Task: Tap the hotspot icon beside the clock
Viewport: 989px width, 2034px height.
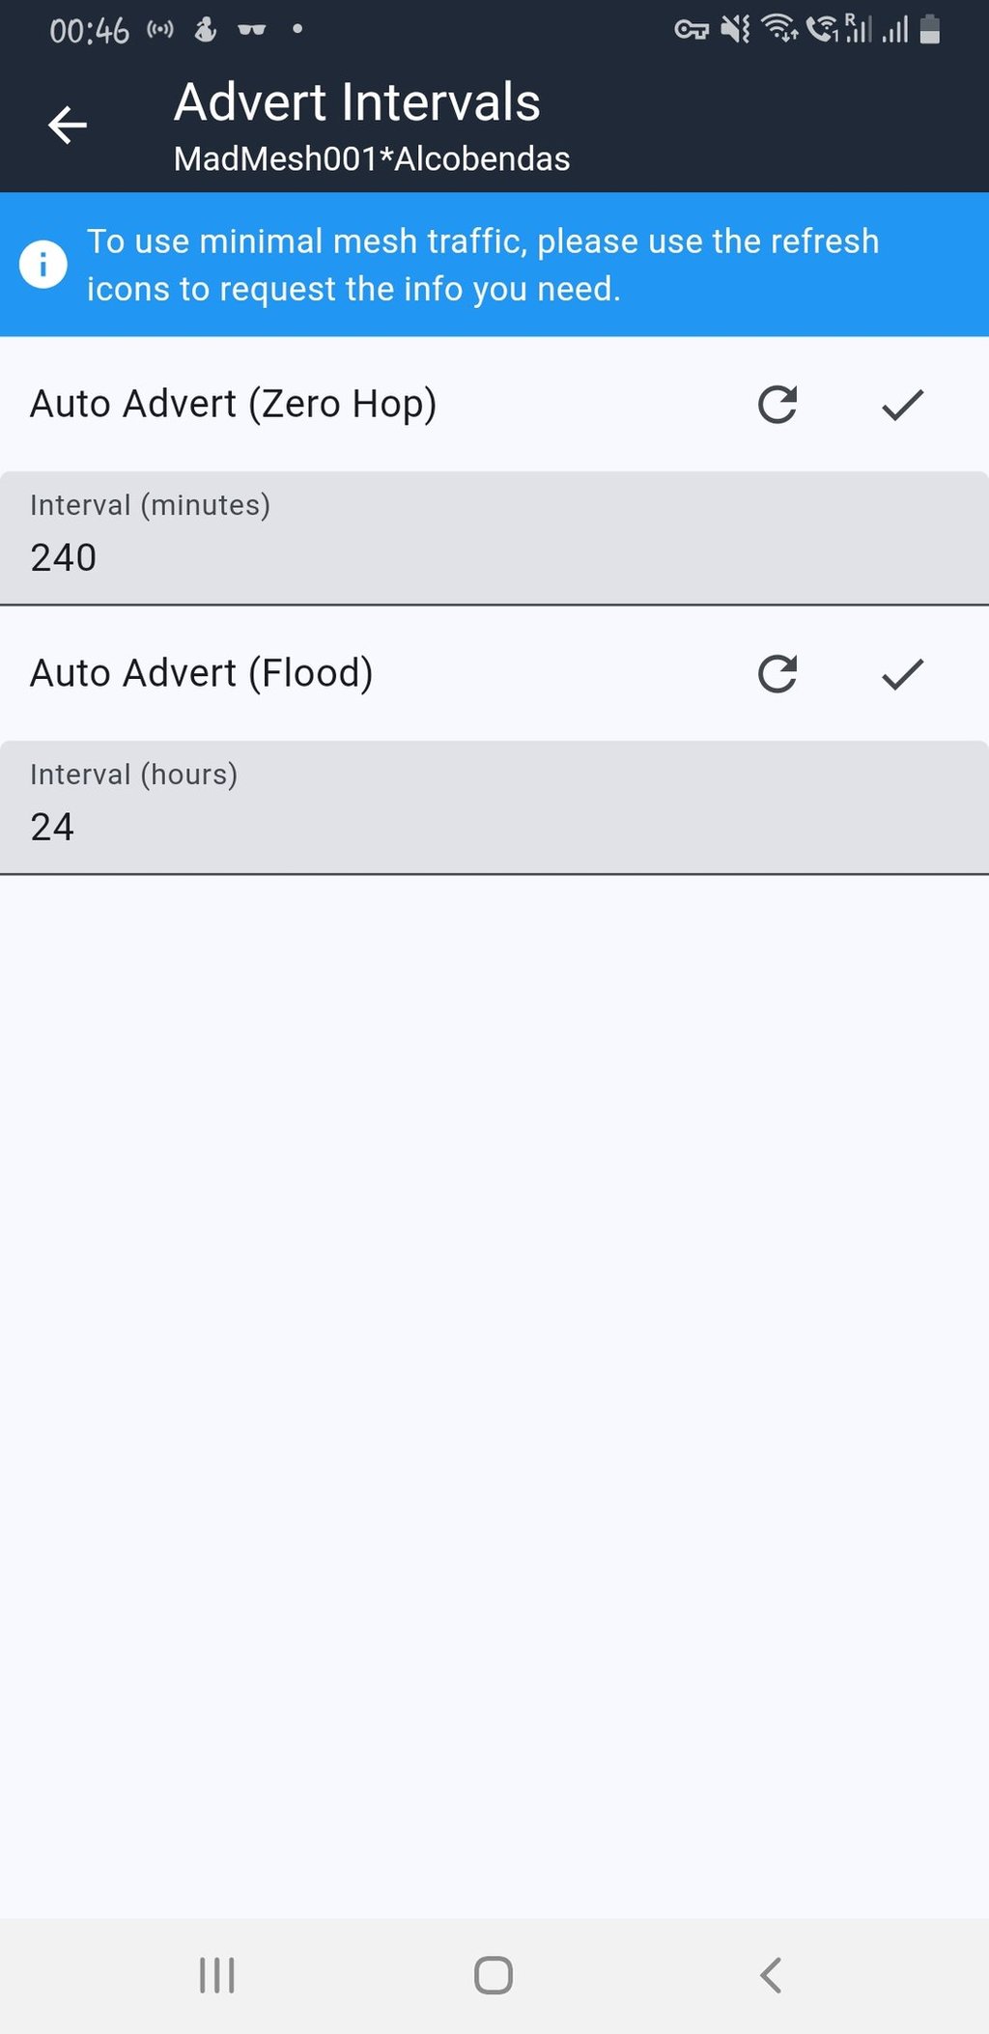Action: click(160, 30)
